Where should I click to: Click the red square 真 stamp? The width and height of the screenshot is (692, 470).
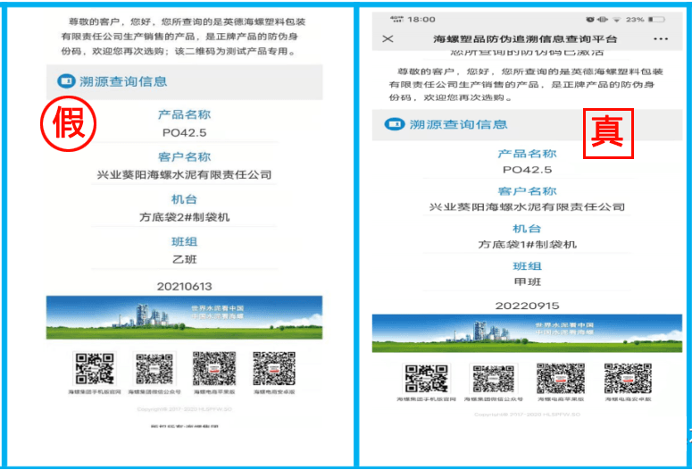click(609, 133)
